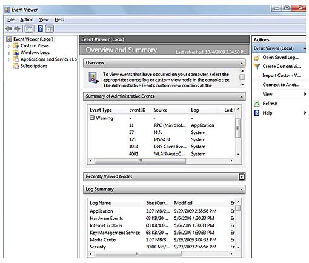This screenshot has width=309, height=263.
Task: Select event ID 57 Ntfs row
Action: pos(162,133)
